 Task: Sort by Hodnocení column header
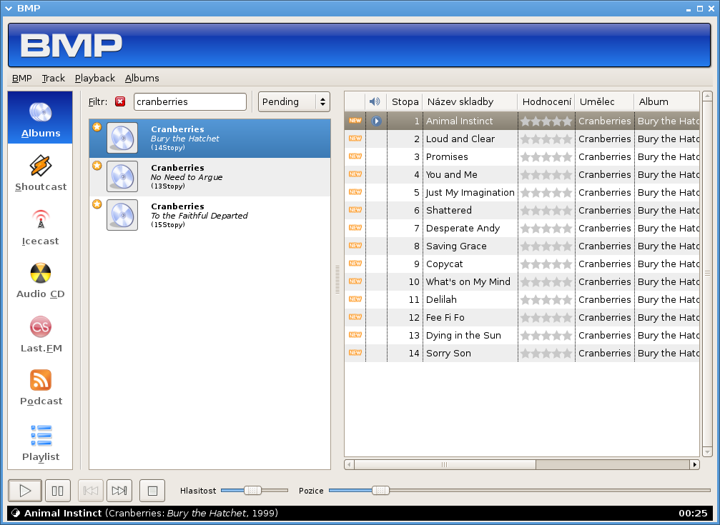546,101
